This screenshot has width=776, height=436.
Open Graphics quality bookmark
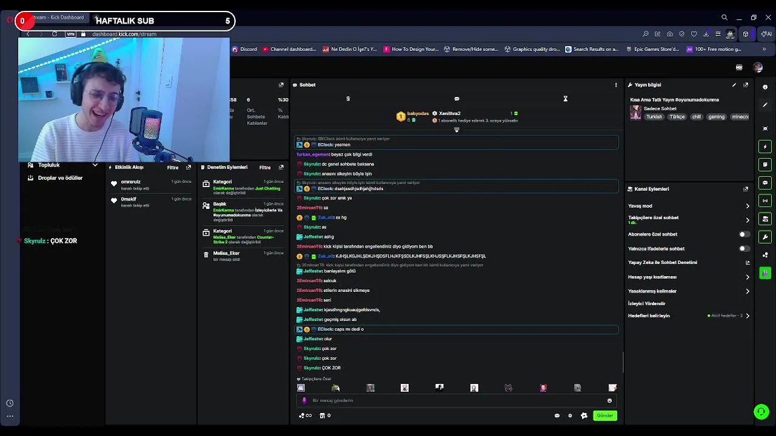[533, 49]
